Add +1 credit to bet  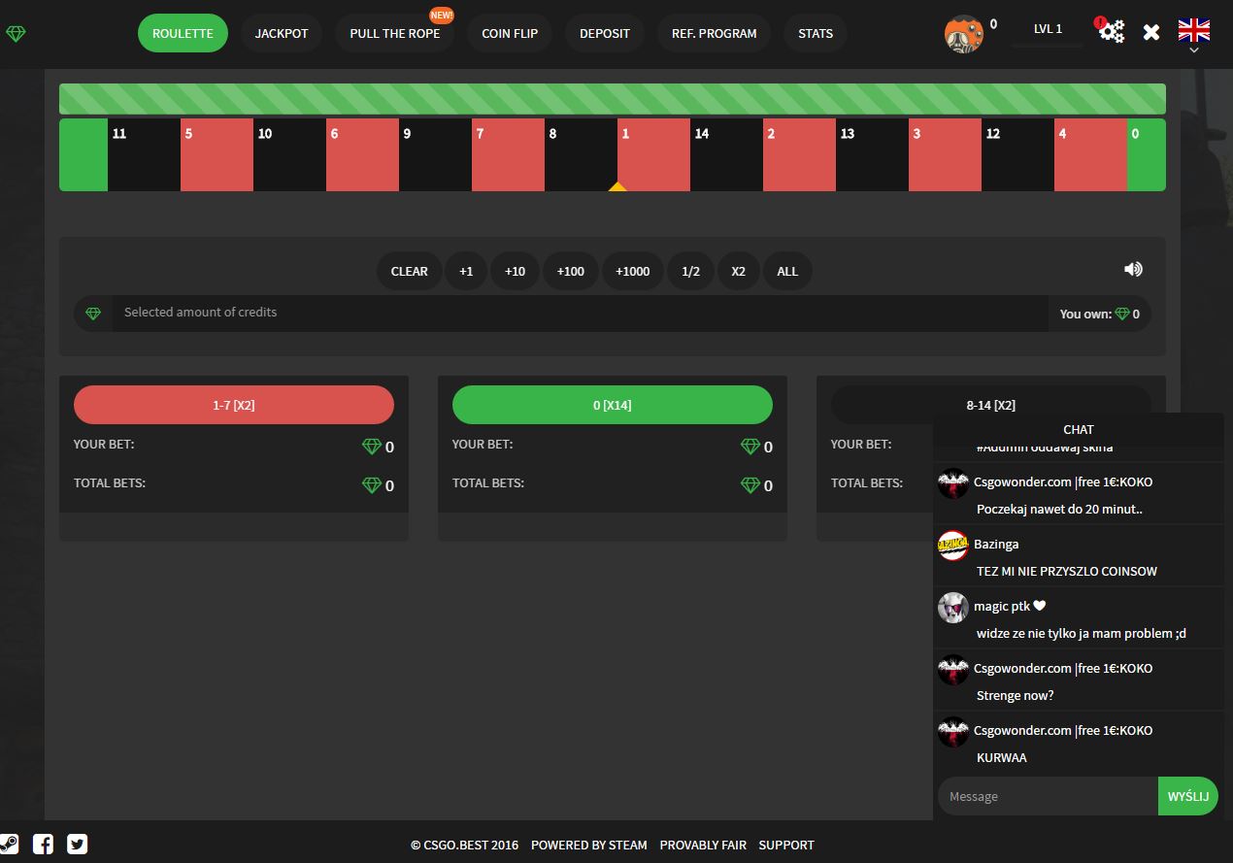pos(466,271)
